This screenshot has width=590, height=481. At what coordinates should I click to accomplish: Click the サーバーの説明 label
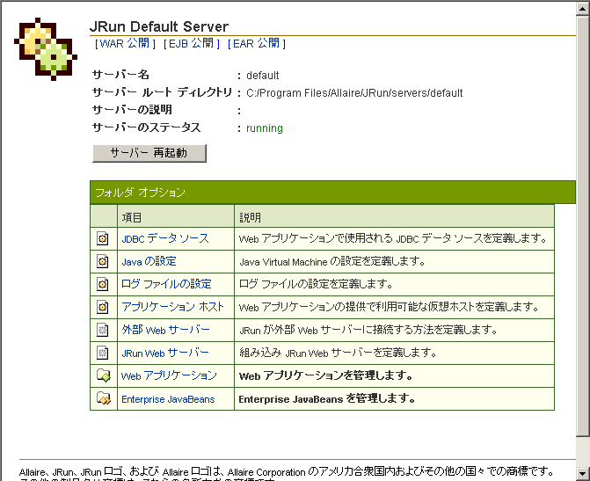click(132, 110)
